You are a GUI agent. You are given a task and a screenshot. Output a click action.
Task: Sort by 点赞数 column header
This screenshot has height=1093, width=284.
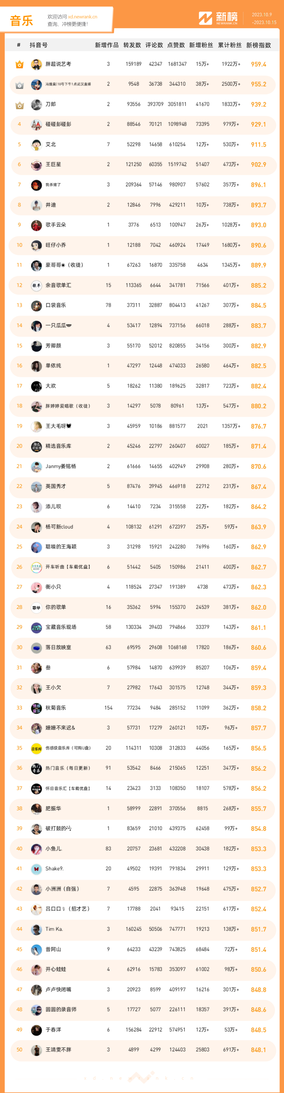click(x=176, y=45)
